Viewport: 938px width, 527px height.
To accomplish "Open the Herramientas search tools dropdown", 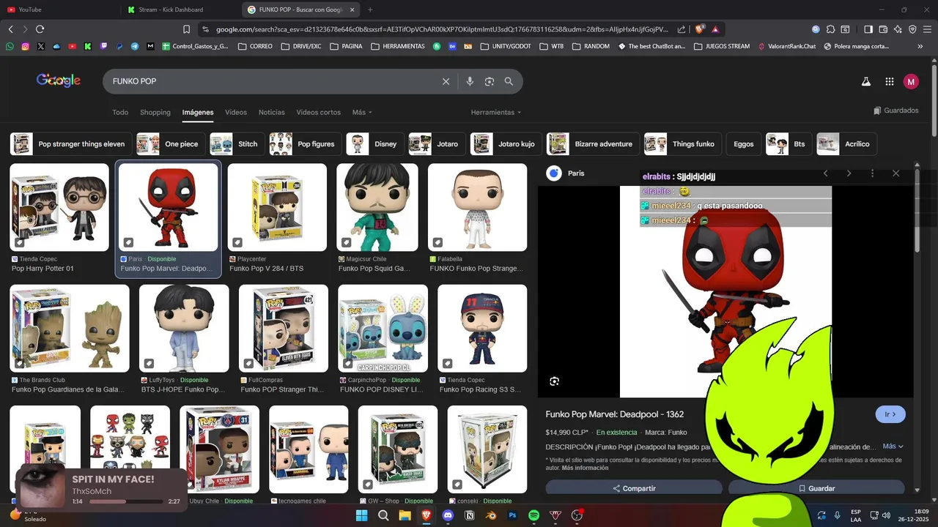I will [x=496, y=113].
